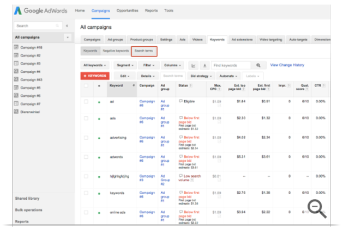
Task: Switch to the Ad groups tab
Action: (x=115, y=40)
